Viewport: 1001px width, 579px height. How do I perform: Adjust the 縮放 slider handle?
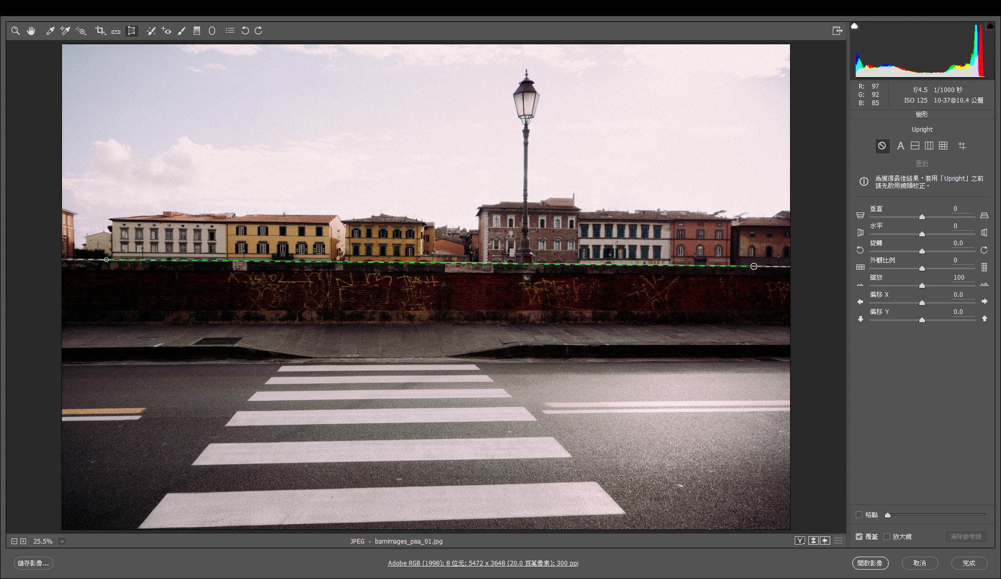pos(922,285)
